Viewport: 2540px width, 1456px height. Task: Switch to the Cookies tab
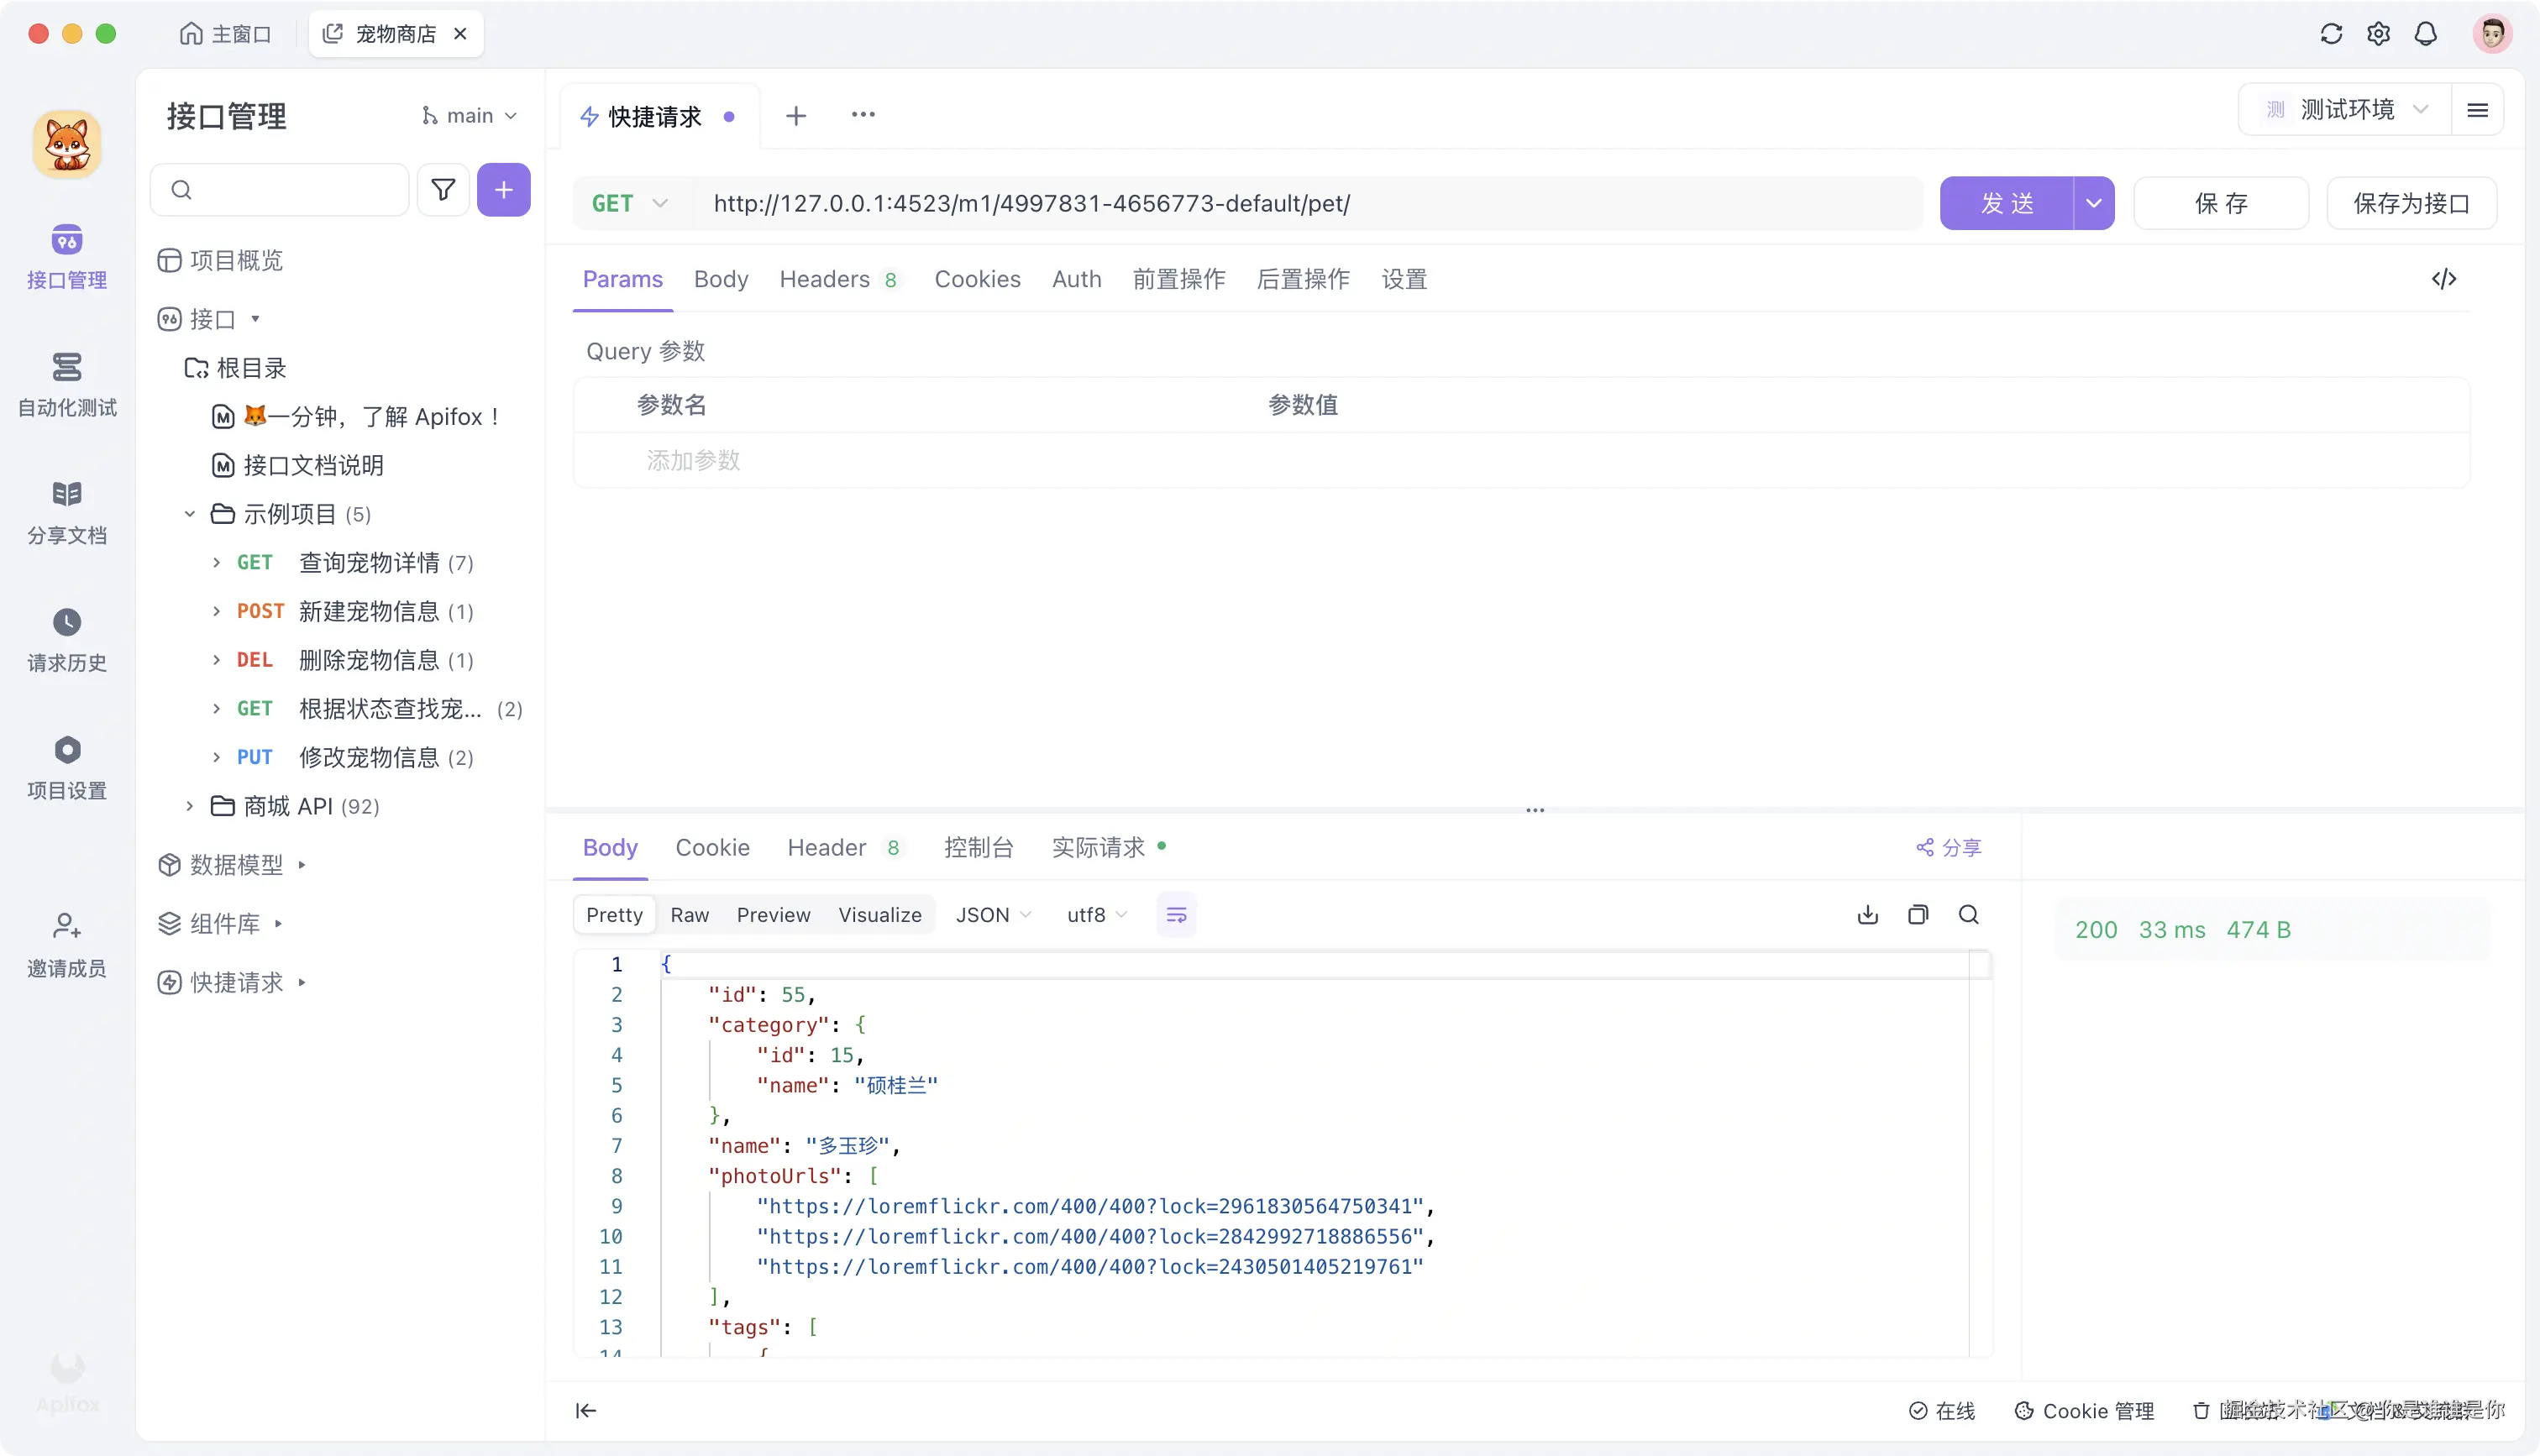(x=977, y=279)
